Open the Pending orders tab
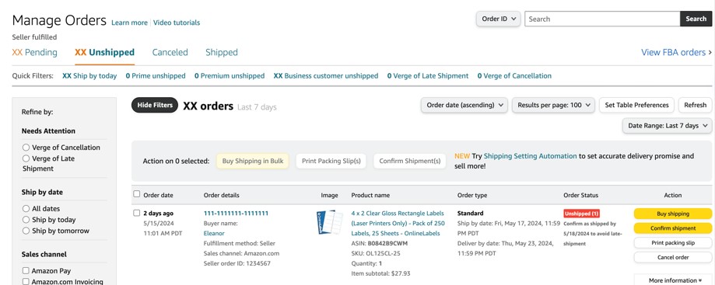Viewport: 715px width, 285px height. coord(35,52)
